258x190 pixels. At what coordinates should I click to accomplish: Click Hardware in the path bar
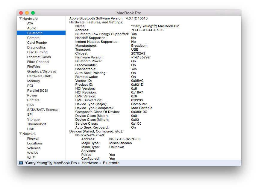[x=90, y=163]
